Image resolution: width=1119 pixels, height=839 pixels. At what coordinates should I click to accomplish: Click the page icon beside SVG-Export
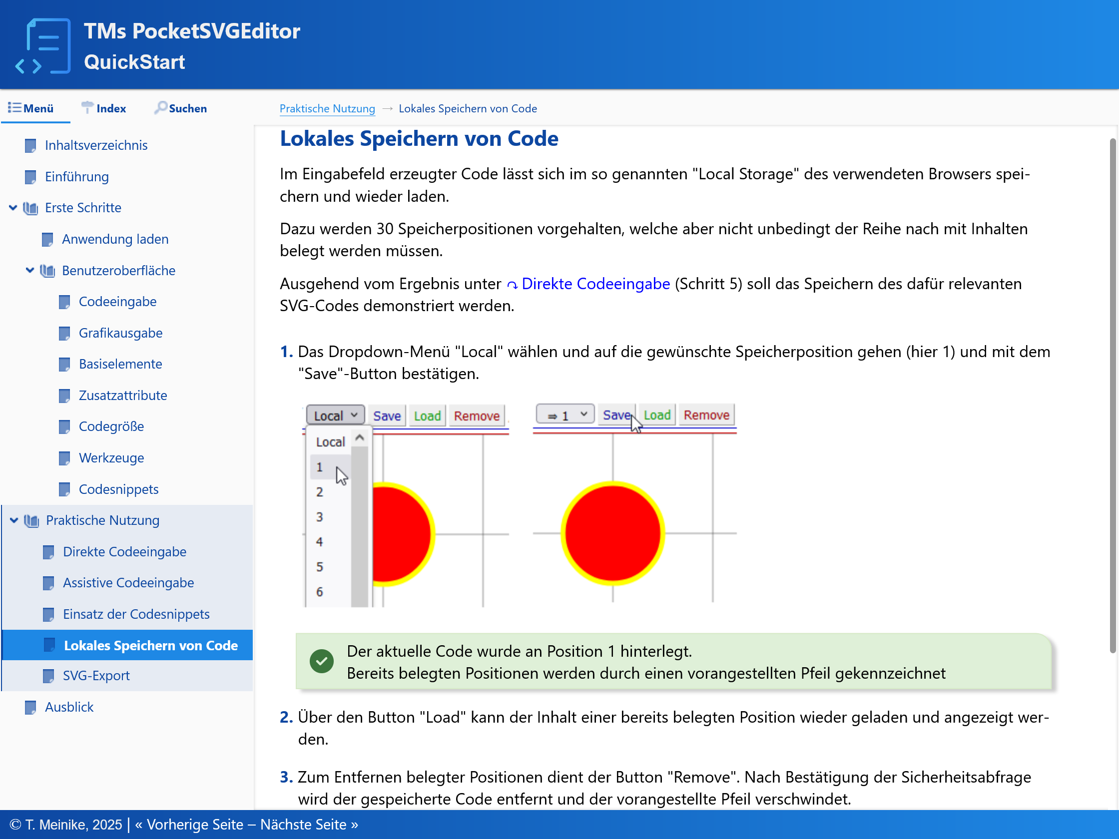[48, 676]
